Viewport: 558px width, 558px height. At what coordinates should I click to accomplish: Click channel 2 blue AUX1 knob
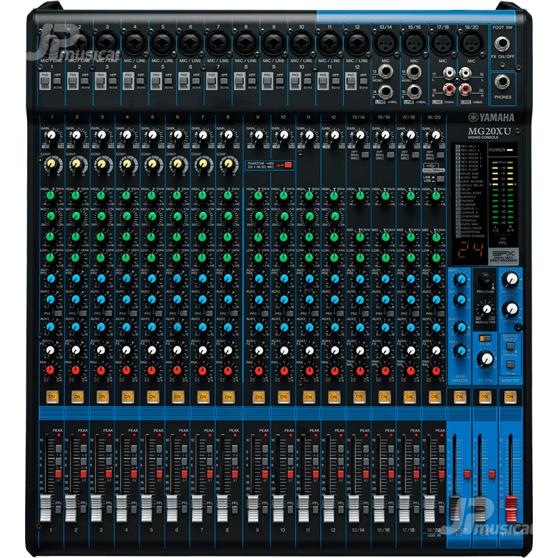click(76, 278)
